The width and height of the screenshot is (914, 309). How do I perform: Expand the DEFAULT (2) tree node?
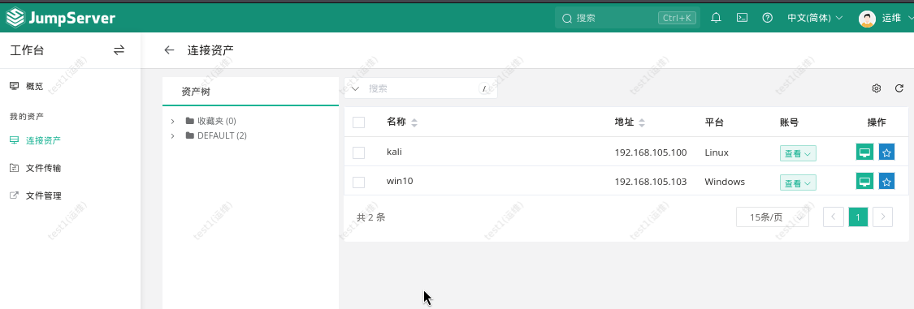coord(173,135)
